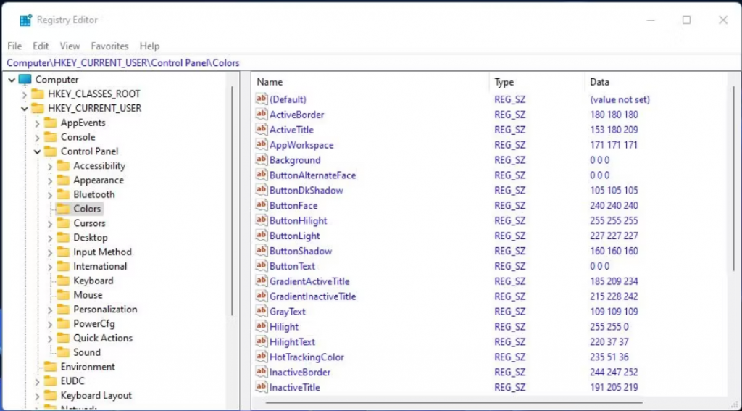The height and width of the screenshot is (411, 742).
Task: Select the HilightText value name
Action: click(292, 342)
